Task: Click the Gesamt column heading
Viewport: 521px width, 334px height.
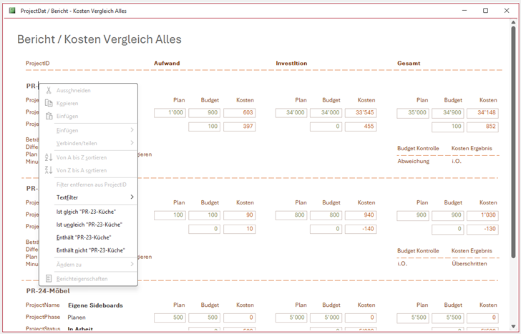Action: click(x=409, y=63)
